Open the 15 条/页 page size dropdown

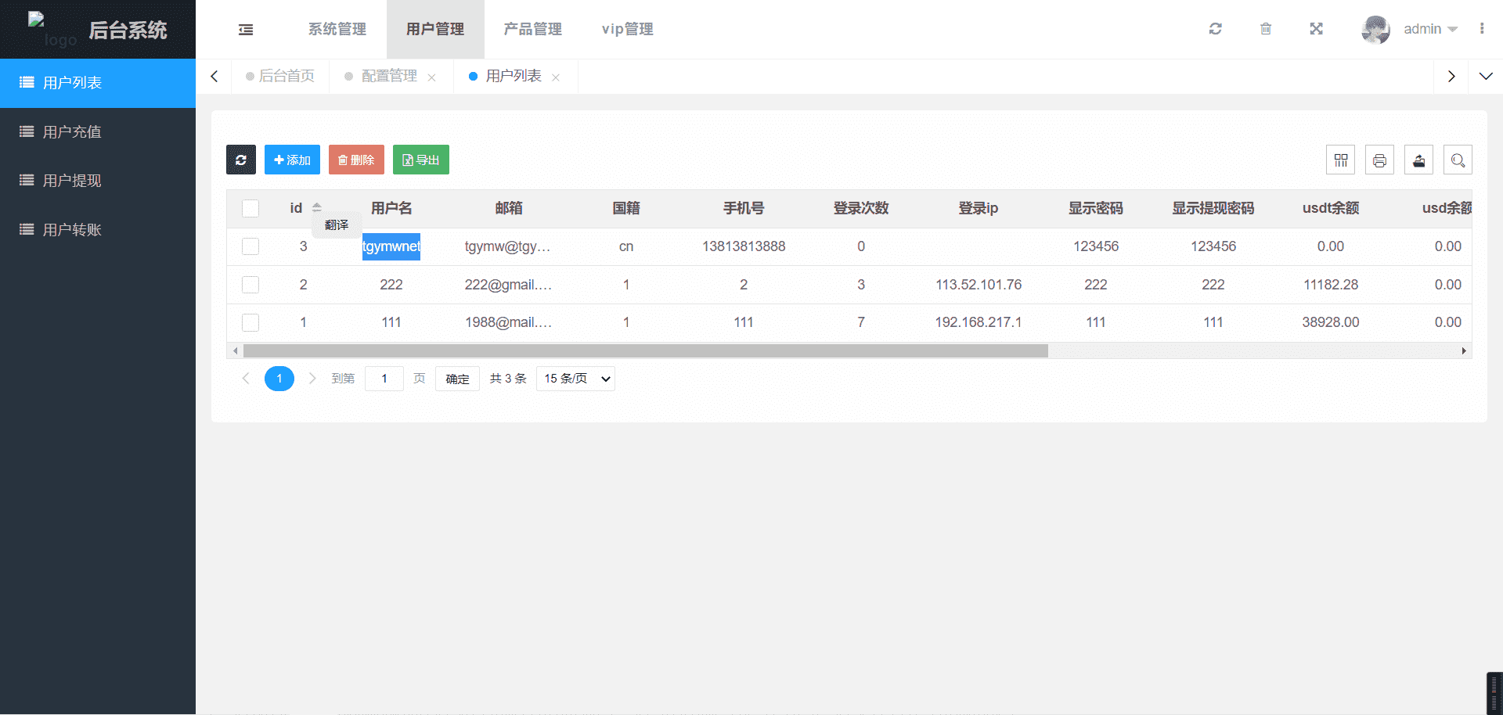click(575, 379)
